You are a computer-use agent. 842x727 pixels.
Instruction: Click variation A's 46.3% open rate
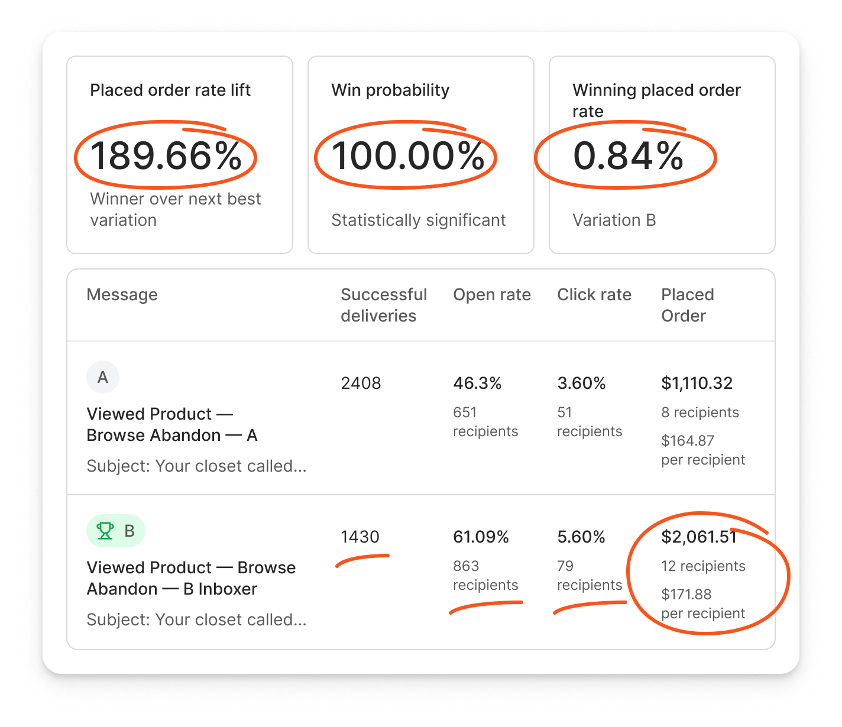[x=477, y=383]
